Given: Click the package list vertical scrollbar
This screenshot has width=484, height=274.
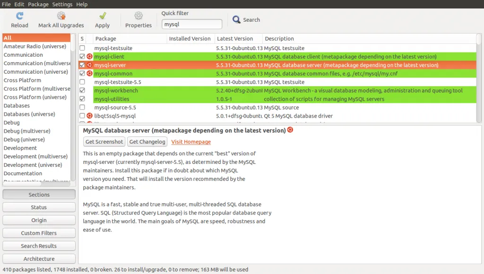Looking at the screenshot, I should coord(479,78).
